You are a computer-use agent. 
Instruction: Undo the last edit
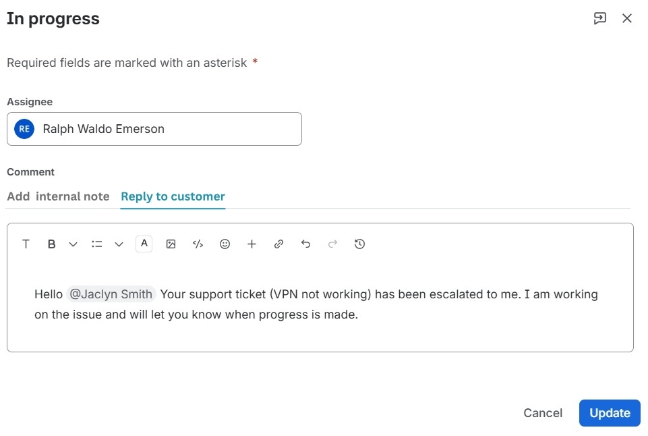tap(306, 244)
